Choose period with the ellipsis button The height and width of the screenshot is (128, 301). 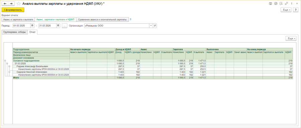pyautogui.click(x=65, y=26)
